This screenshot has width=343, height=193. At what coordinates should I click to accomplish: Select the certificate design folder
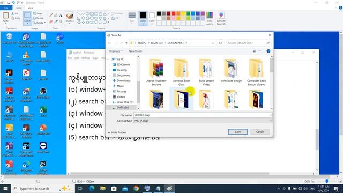232,71
